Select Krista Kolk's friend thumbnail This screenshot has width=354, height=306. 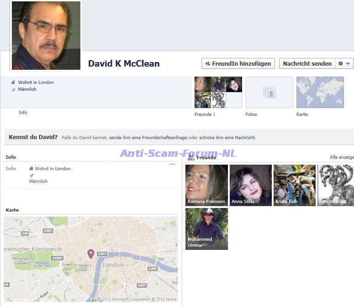pyautogui.click(x=294, y=185)
